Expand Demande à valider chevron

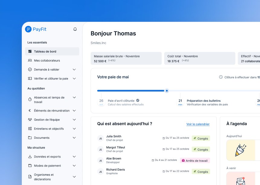[x=74, y=70]
